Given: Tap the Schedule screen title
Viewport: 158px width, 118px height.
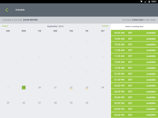Looking at the screenshot, I should coord(20,10).
